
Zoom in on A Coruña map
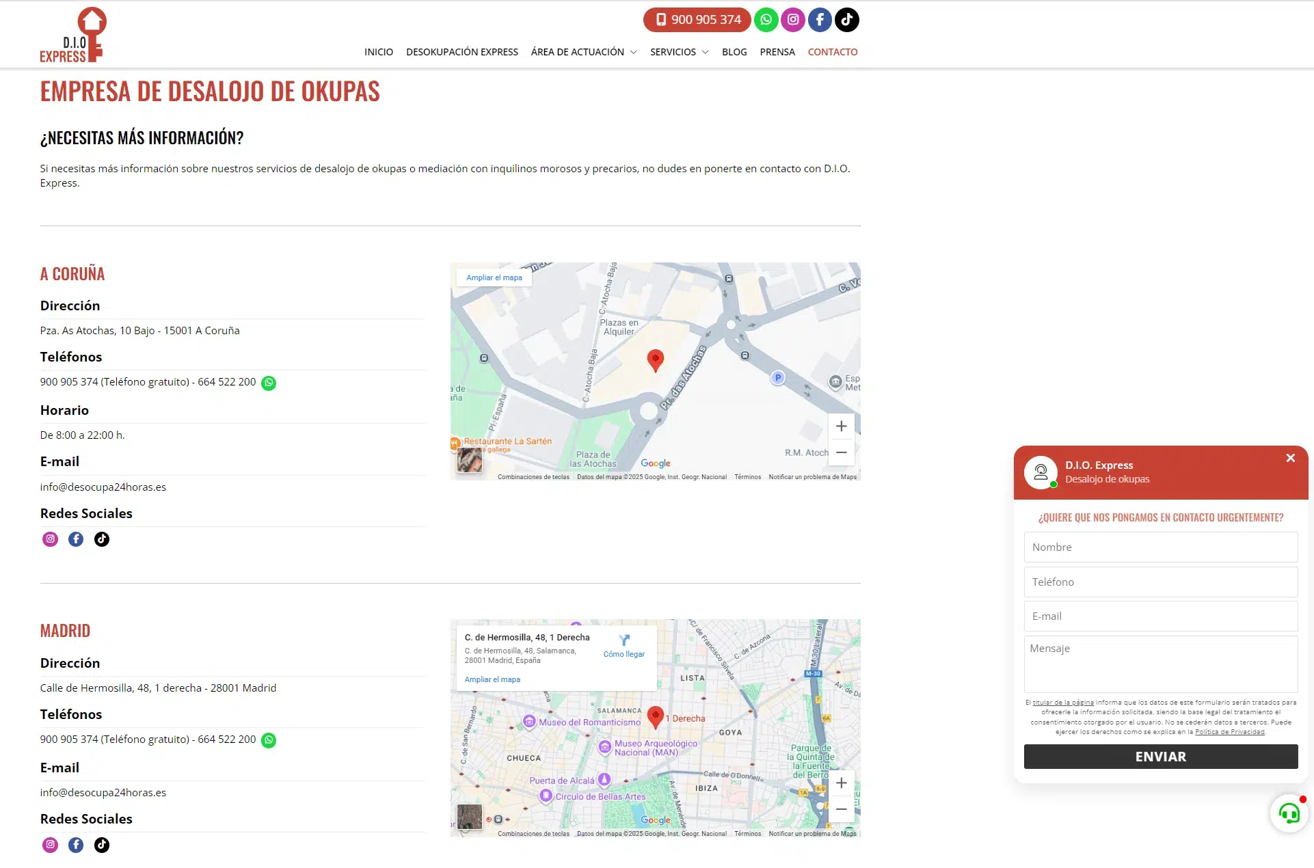[842, 426]
